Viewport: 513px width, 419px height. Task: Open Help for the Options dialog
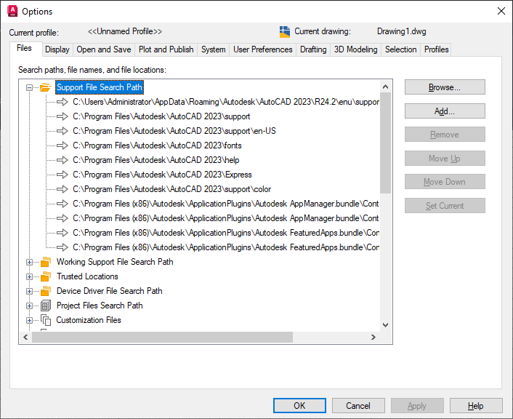click(476, 406)
